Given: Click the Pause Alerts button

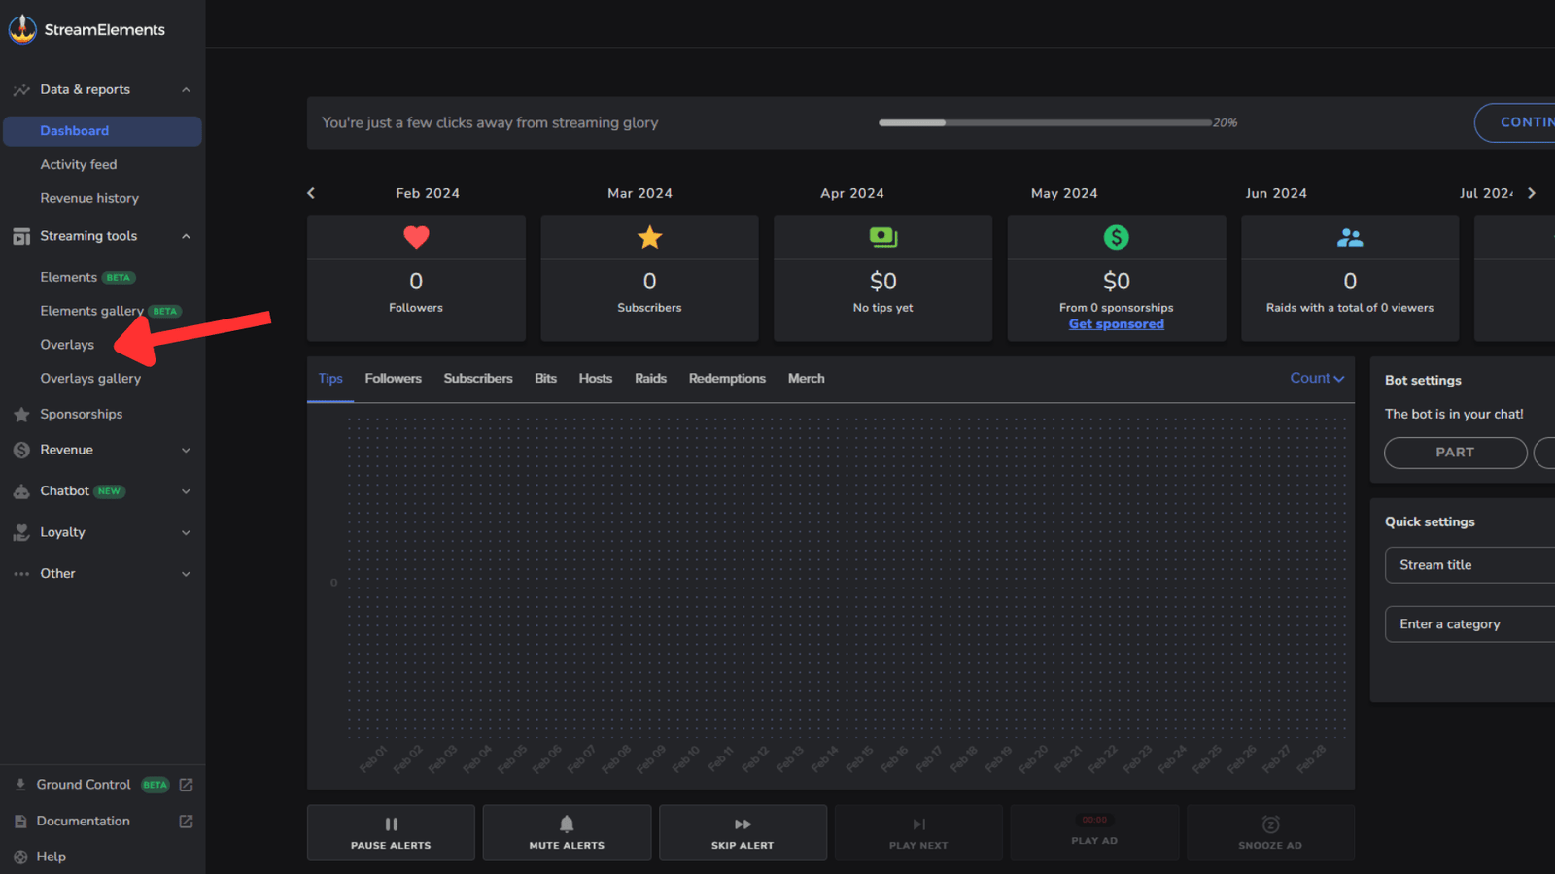Looking at the screenshot, I should coord(391,832).
